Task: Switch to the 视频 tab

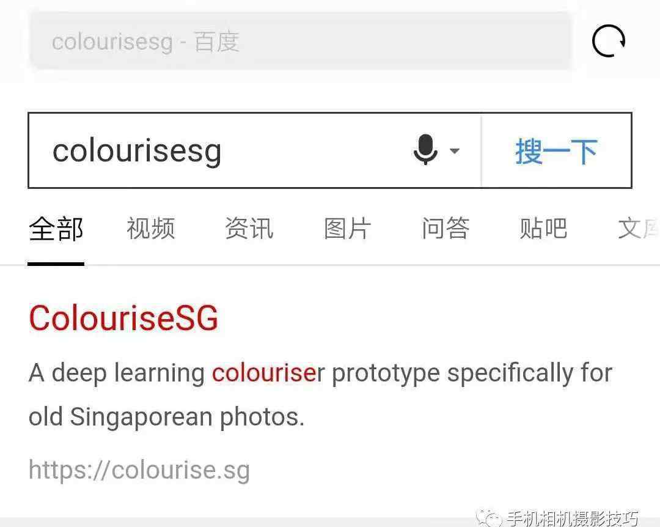Action: tap(151, 229)
